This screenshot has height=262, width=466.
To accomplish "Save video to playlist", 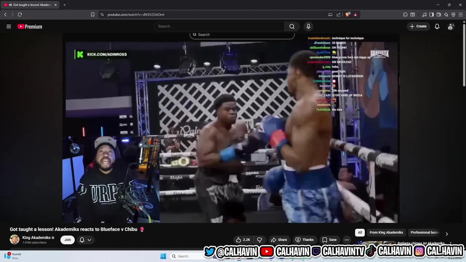I will pyautogui.click(x=329, y=240).
